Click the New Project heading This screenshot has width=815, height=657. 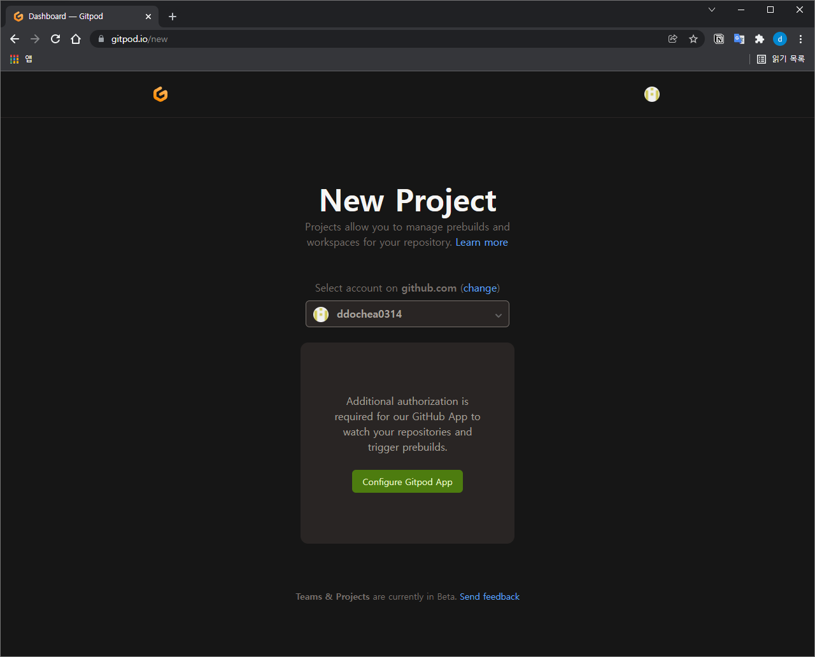(x=407, y=200)
